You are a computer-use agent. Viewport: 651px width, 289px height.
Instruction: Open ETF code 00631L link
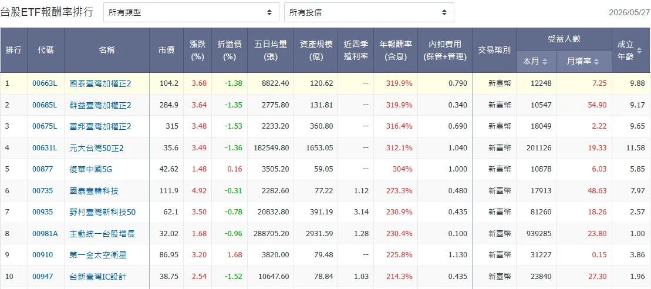pos(45,147)
